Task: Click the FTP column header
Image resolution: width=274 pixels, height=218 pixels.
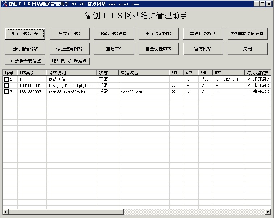Action: click(176, 72)
